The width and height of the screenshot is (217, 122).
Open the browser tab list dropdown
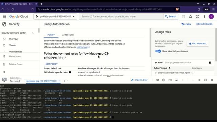coord(198,4)
